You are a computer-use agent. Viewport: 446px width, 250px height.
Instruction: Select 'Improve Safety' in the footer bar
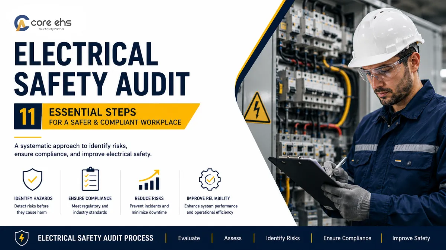pyautogui.click(x=411, y=238)
